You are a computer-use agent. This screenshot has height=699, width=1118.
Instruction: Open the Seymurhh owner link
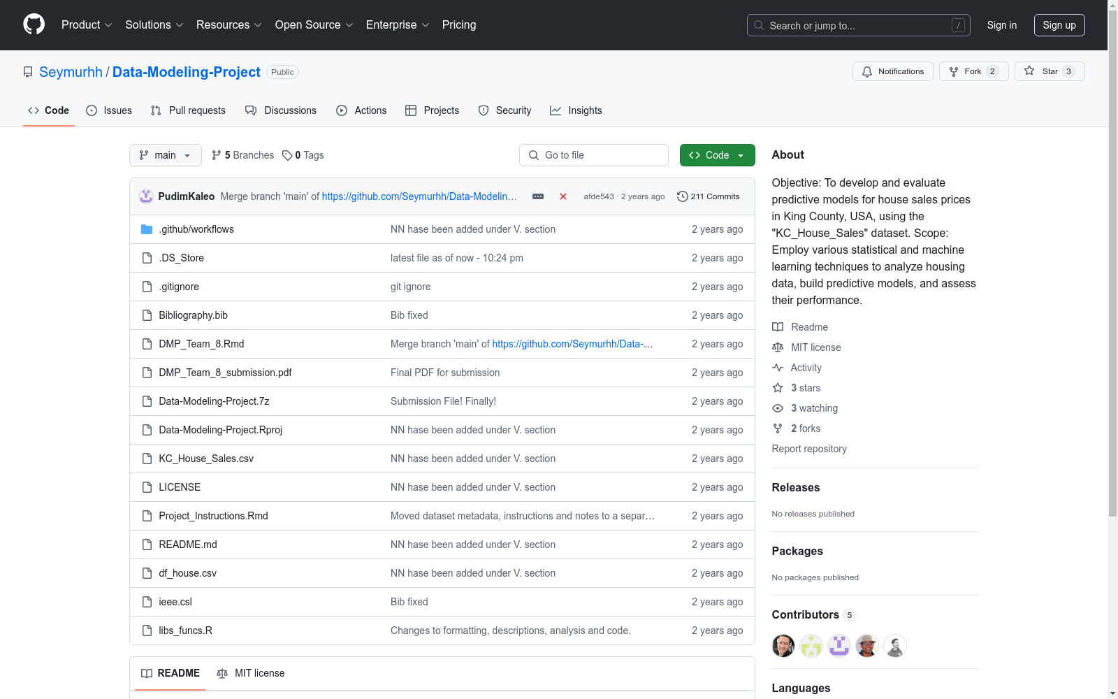[71, 72]
